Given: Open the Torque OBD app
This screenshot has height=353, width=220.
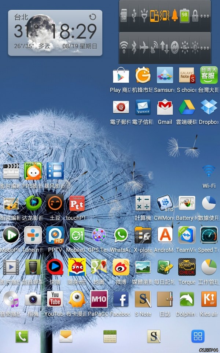Looking at the screenshot, I should click(187, 267).
